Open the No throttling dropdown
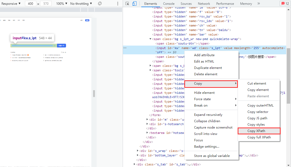 (81, 3)
